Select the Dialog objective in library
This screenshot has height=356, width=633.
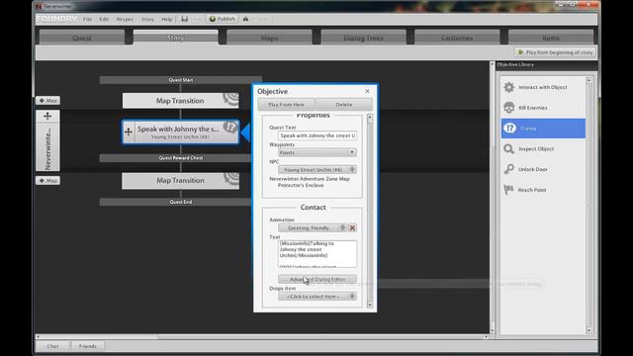click(543, 129)
